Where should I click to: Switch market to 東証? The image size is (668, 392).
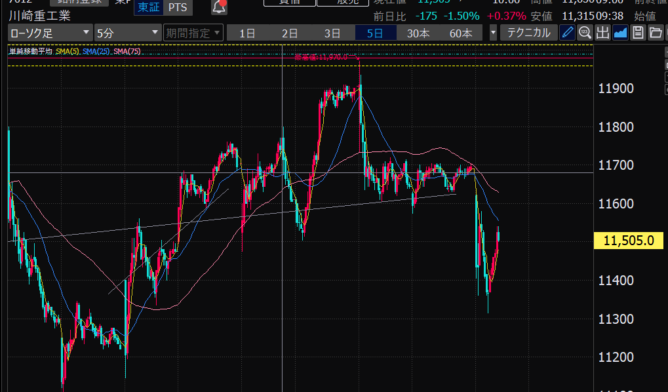pos(147,7)
